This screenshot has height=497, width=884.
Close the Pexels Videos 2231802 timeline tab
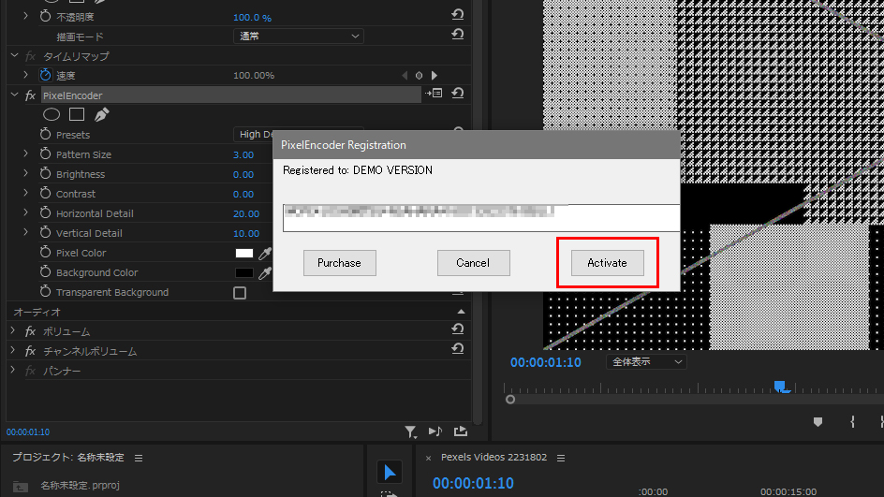(429, 458)
